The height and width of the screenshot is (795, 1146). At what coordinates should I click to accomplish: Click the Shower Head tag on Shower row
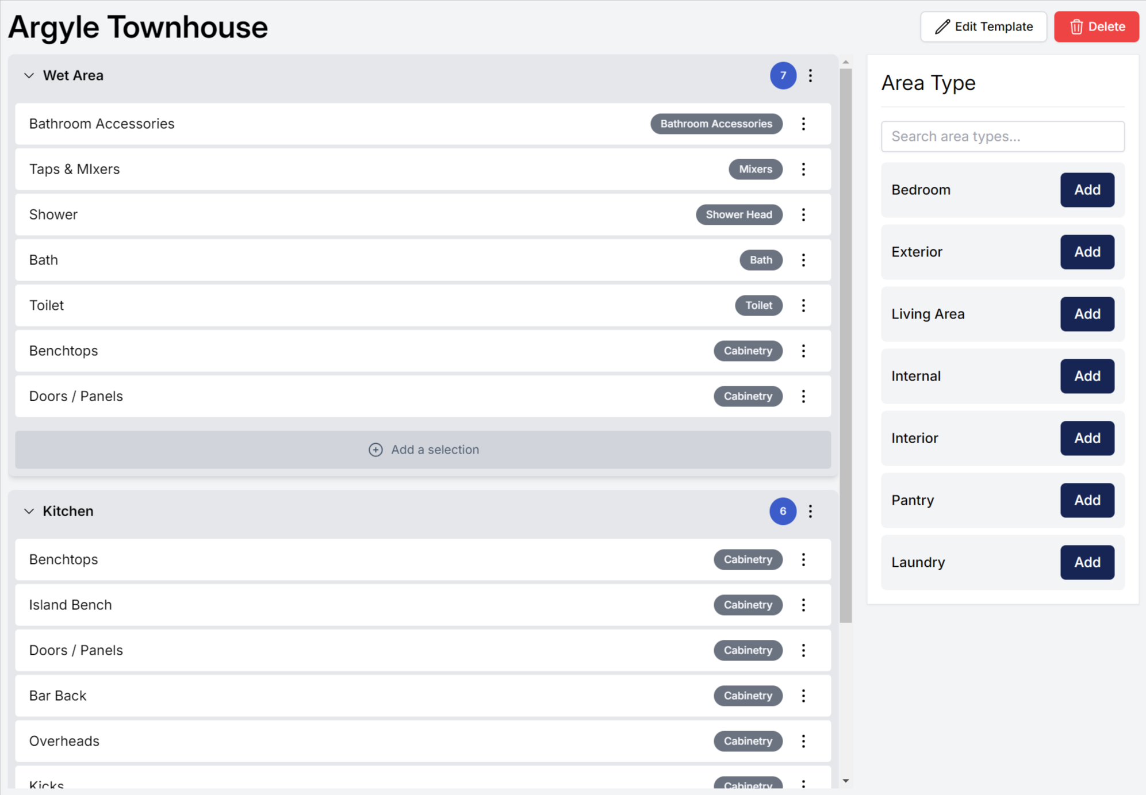[739, 214]
